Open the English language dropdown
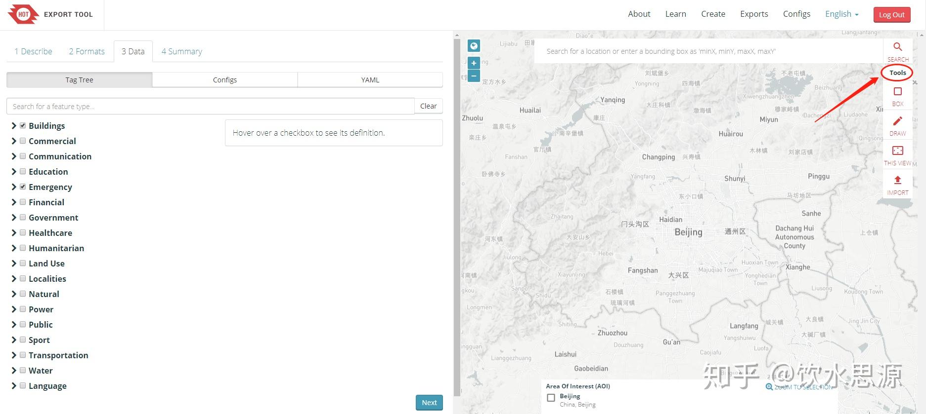 click(x=841, y=14)
